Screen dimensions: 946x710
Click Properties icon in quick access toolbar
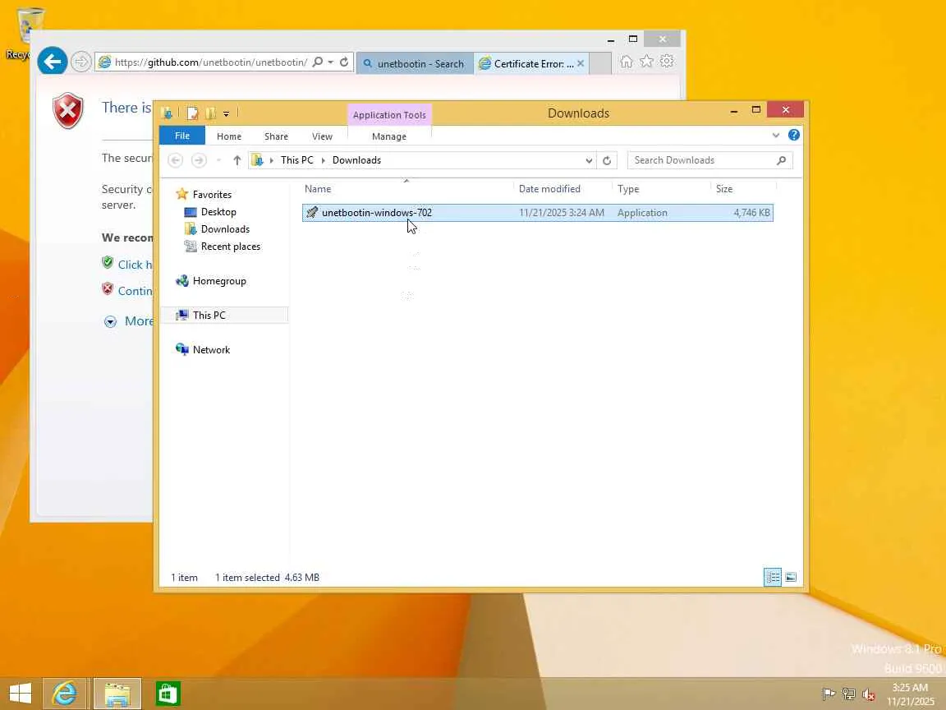[192, 113]
